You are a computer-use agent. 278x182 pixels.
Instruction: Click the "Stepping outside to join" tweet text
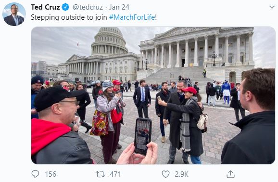[69, 17]
